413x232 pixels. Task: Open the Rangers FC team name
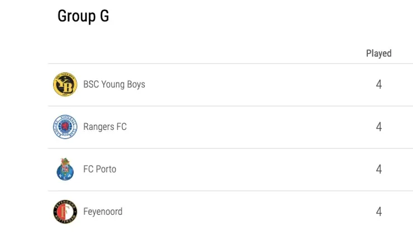click(105, 127)
